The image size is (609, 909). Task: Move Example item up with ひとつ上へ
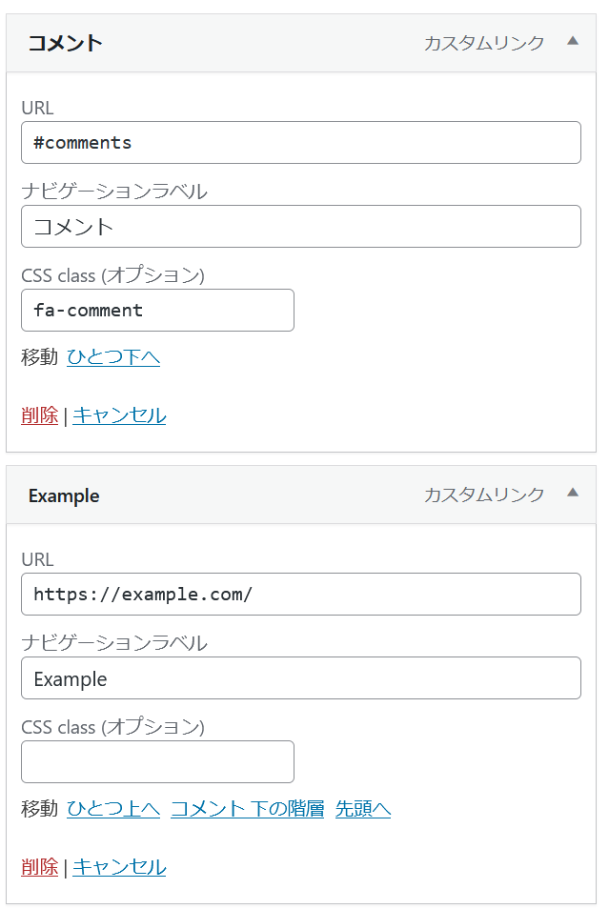point(113,809)
